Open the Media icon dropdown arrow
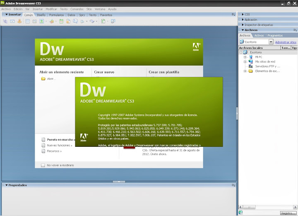 point(56,21)
